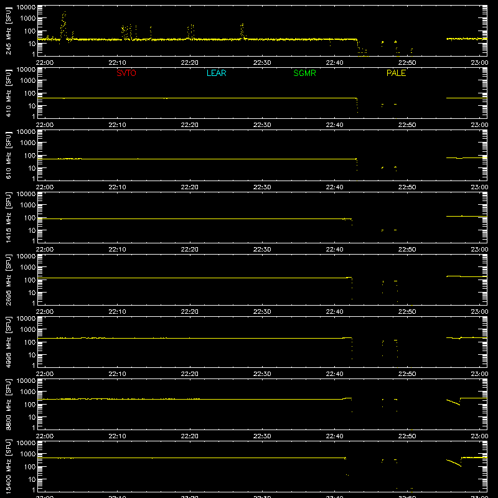Click 22:10 tick label under 245 MHz panel
The height and width of the screenshot is (498, 498).
click(x=117, y=63)
